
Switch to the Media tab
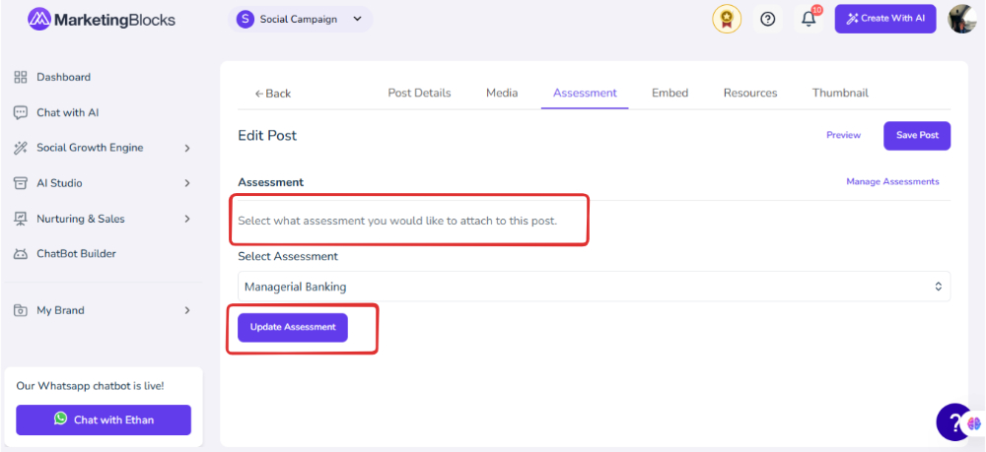click(x=502, y=93)
